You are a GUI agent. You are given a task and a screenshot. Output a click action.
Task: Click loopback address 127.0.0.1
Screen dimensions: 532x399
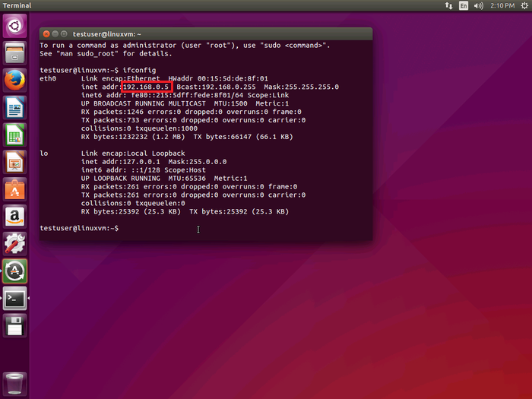point(141,162)
